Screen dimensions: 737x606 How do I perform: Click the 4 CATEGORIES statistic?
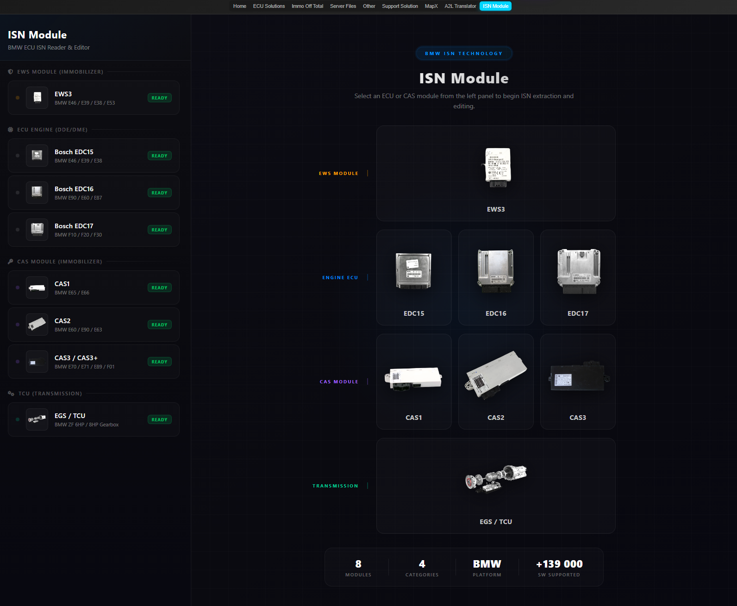point(422,568)
